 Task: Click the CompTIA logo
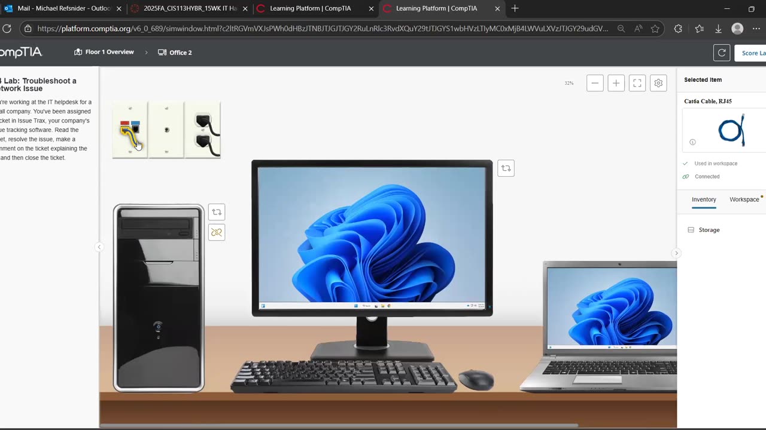click(x=21, y=53)
